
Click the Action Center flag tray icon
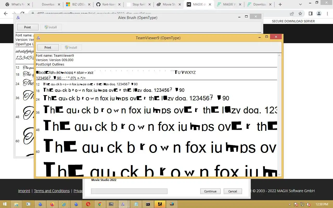[x=296, y=204]
